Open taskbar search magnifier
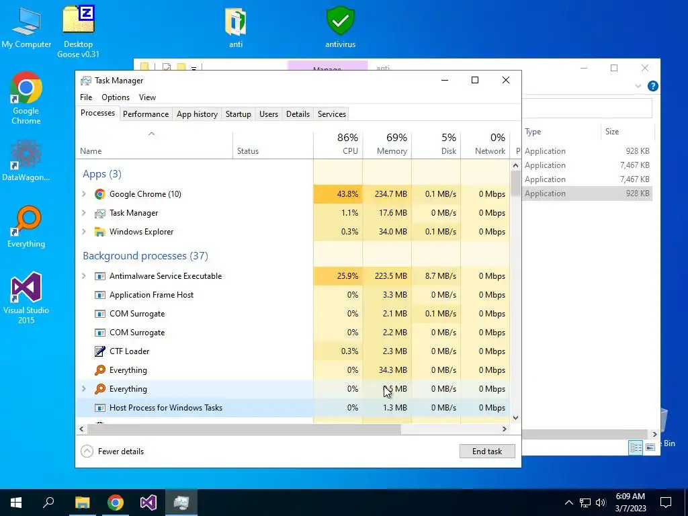This screenshot has height=516, width=688. [48, 503]
